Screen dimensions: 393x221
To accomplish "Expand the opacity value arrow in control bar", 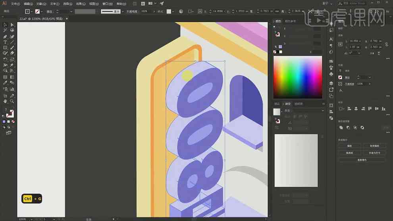I will point(154,12).
